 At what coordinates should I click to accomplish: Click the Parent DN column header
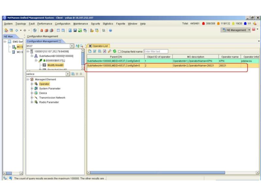(116, 57)
